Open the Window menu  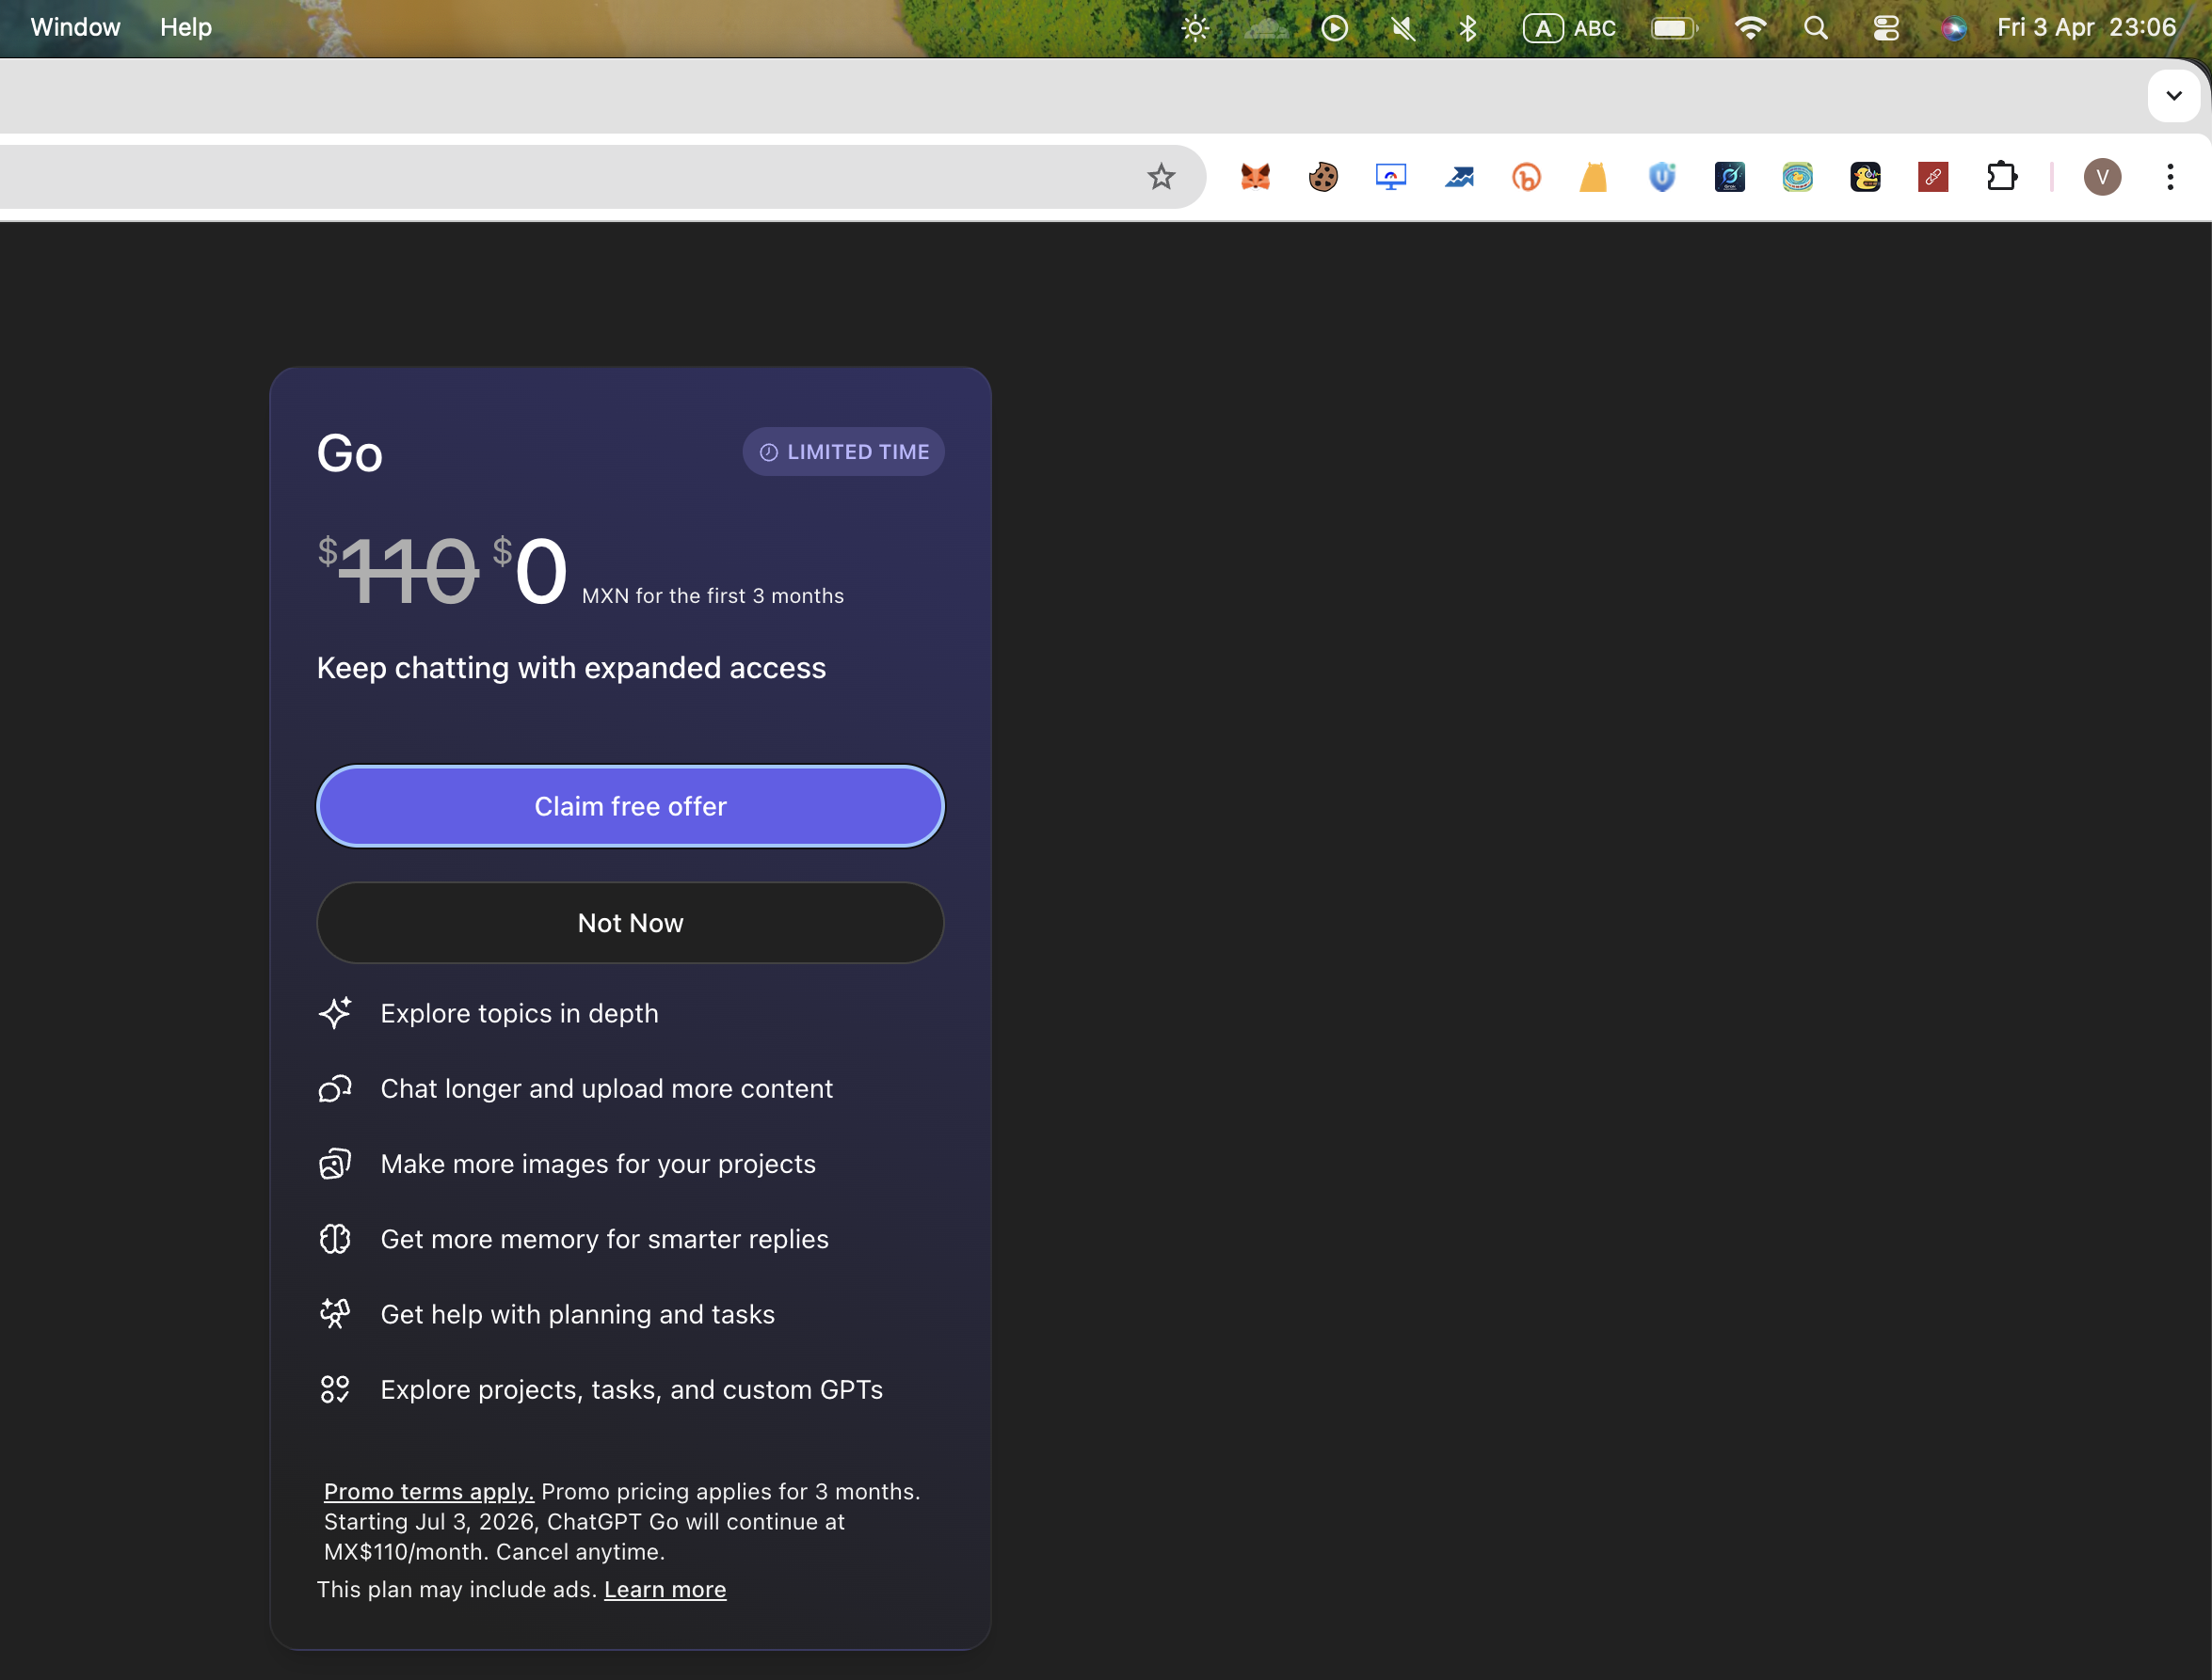click(75, 27)
